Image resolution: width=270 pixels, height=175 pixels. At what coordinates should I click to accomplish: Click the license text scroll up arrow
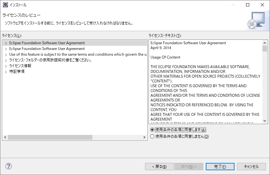265,43
